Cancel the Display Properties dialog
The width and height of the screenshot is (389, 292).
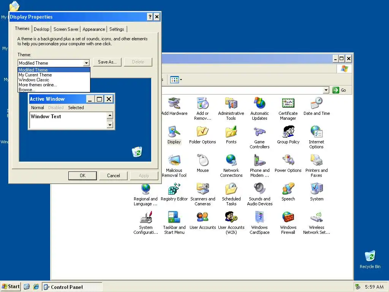(113, 176)
